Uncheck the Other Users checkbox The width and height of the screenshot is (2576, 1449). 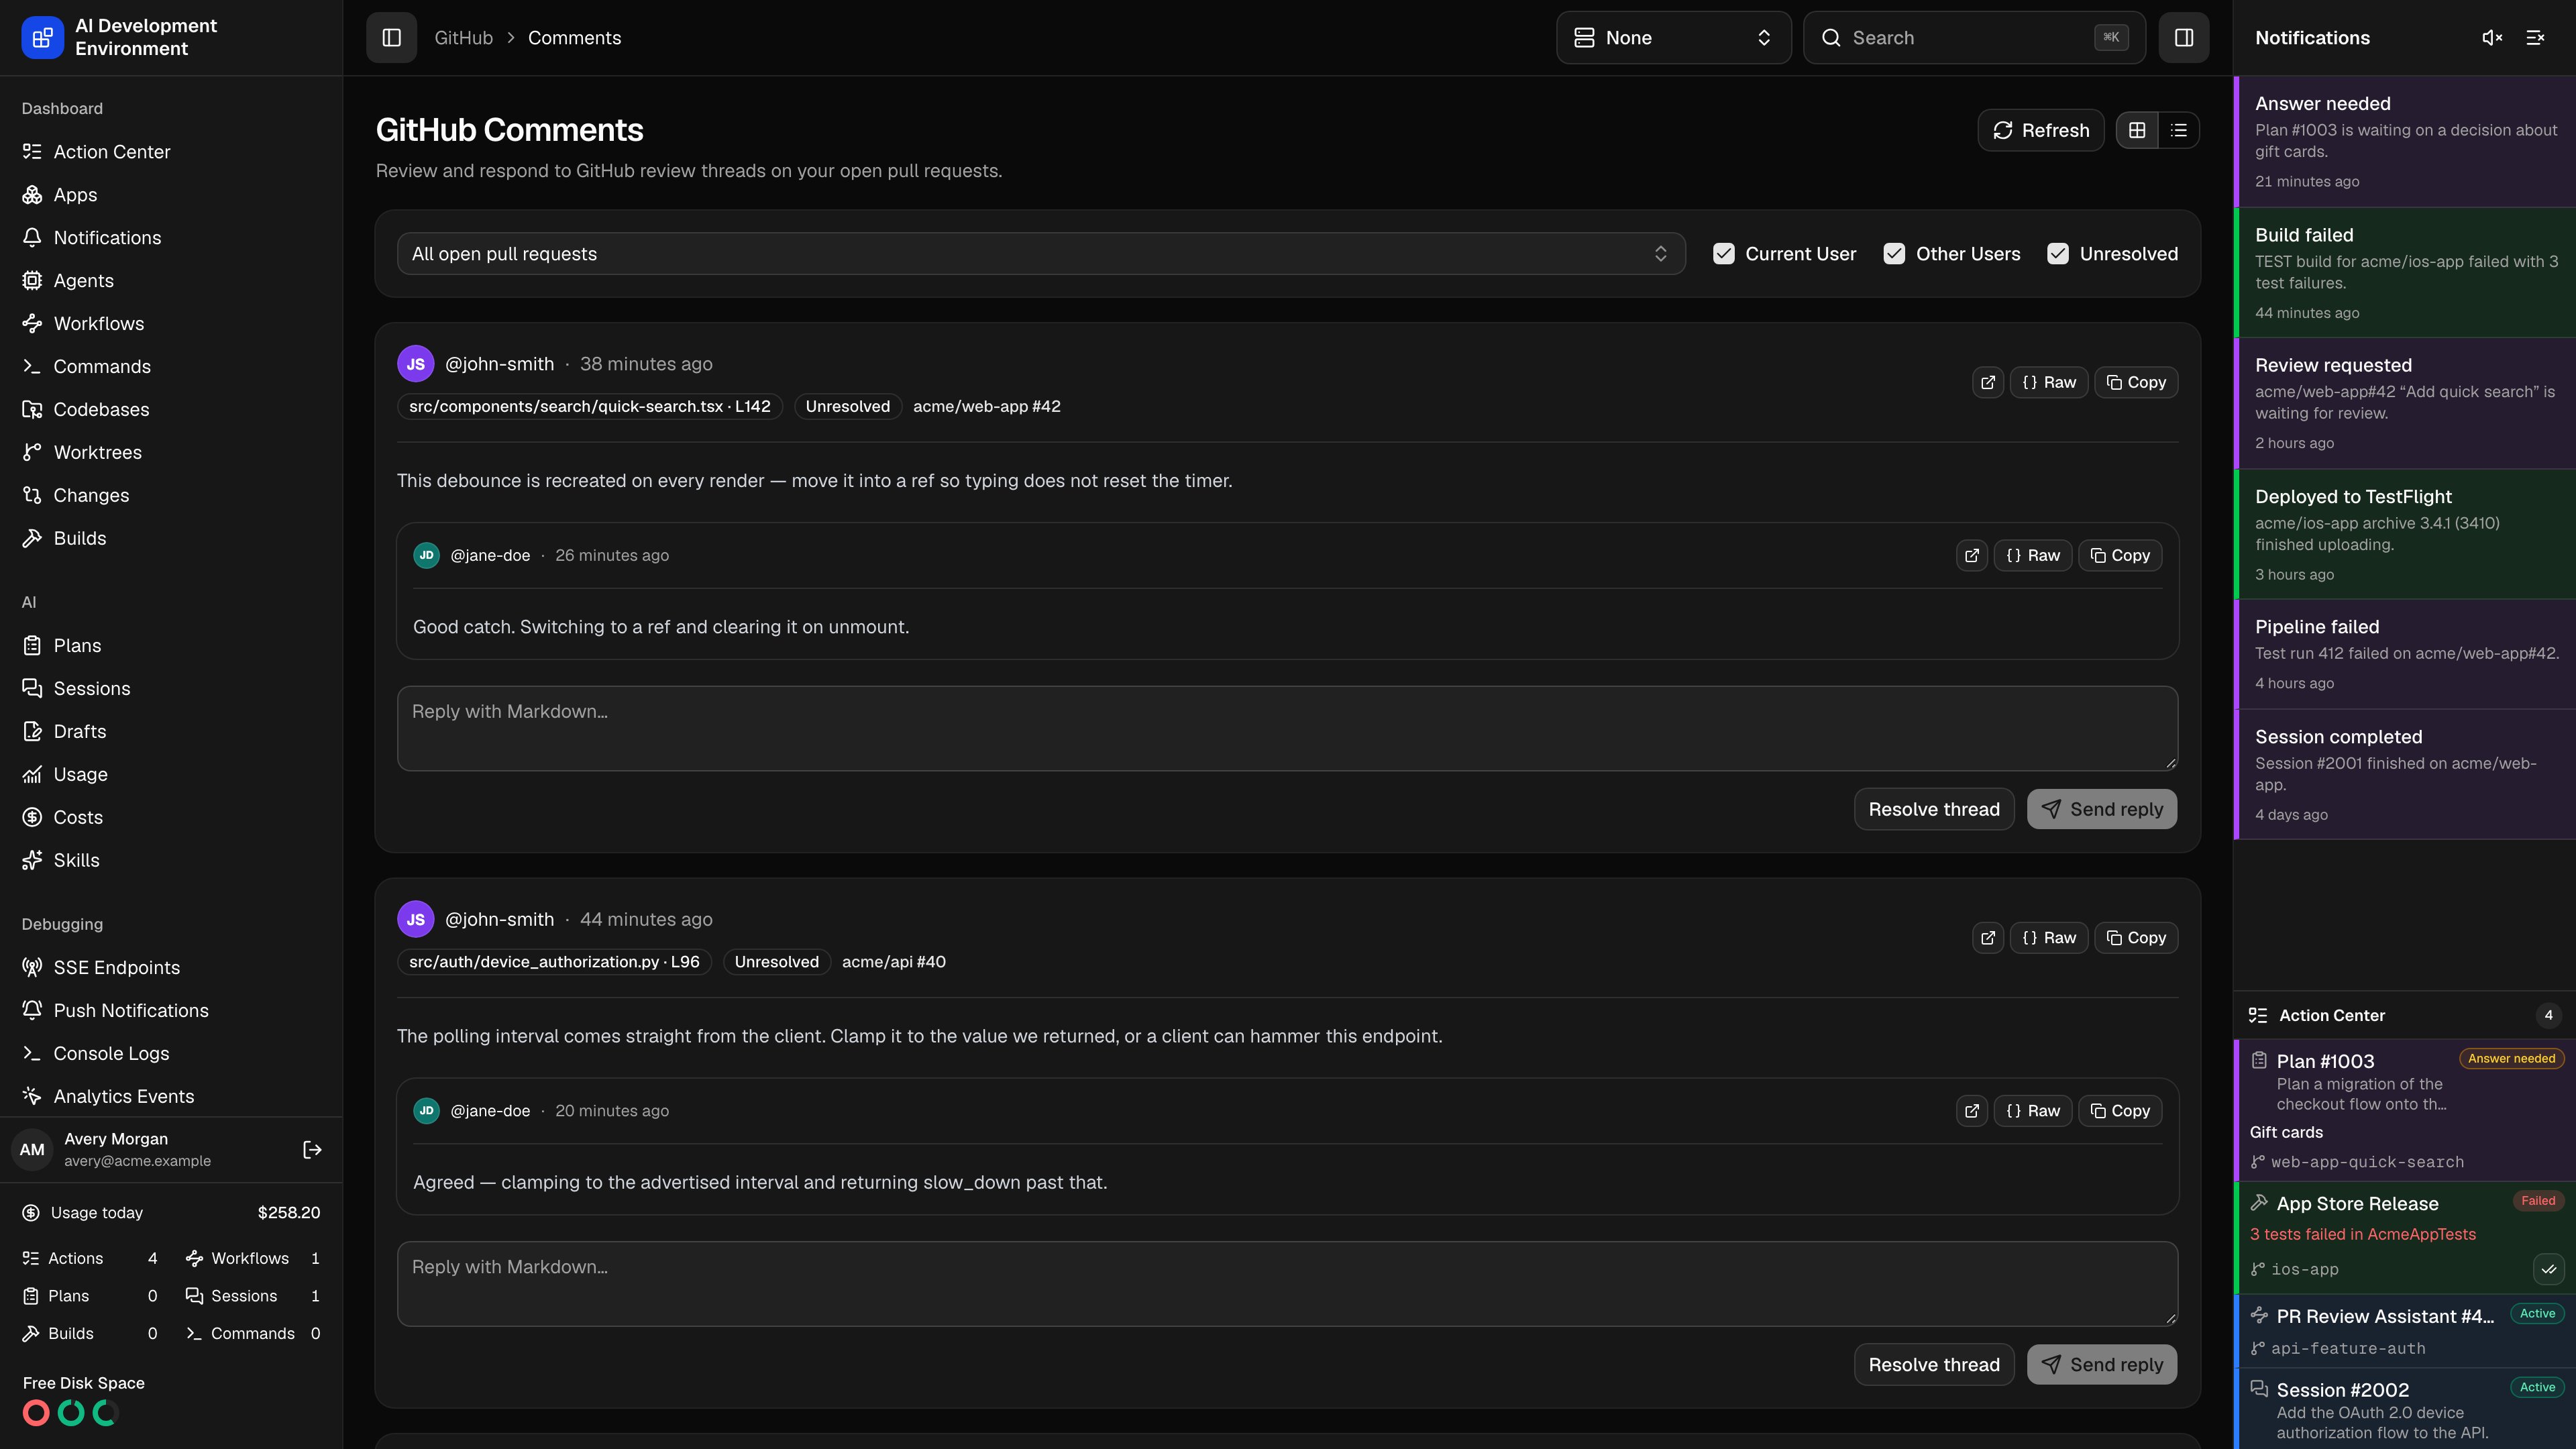click(1894, 254)
